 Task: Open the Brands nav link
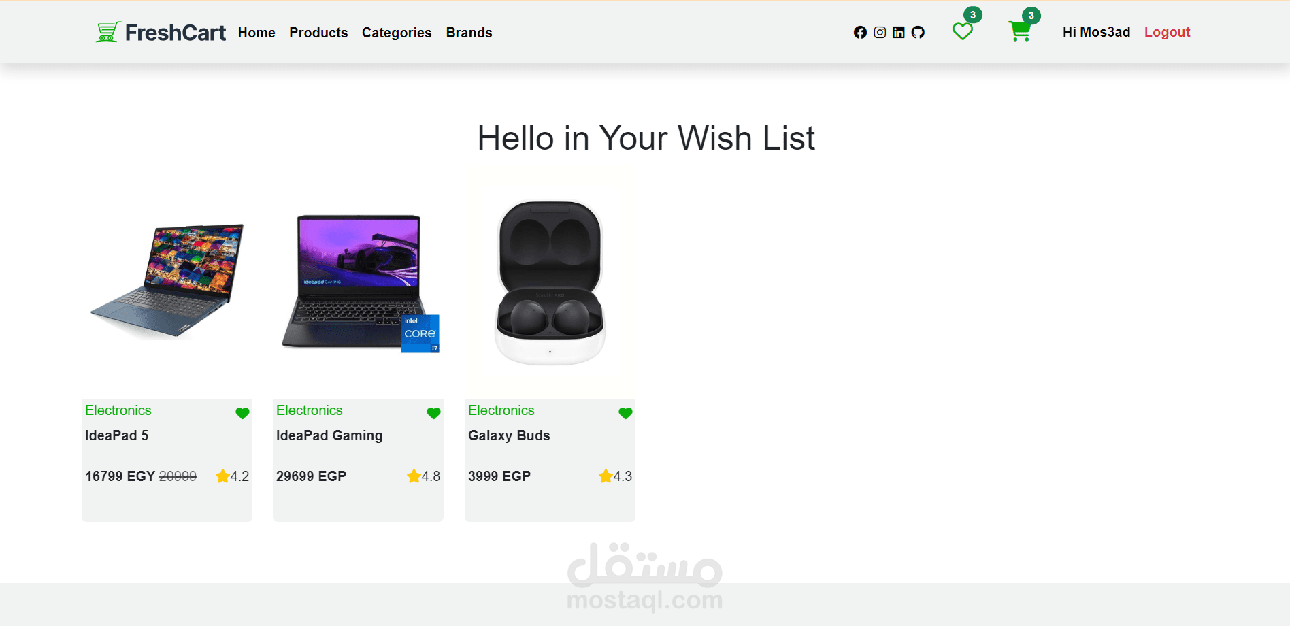(x=469, y=33)
